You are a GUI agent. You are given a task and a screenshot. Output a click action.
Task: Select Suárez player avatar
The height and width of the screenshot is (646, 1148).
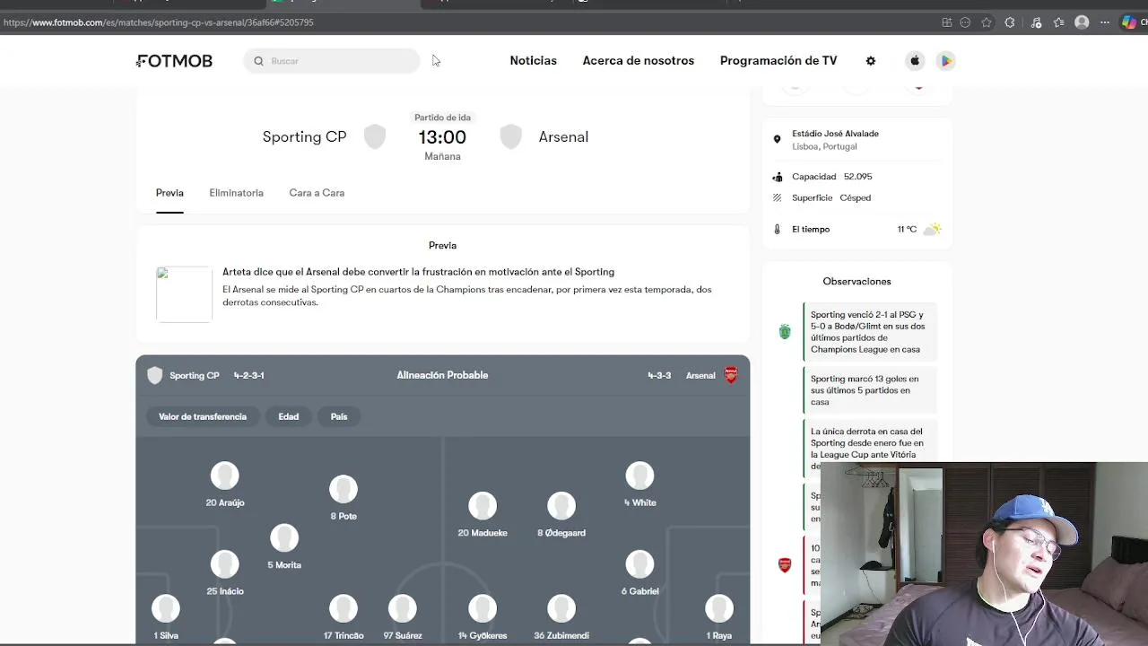coord(403,608)
